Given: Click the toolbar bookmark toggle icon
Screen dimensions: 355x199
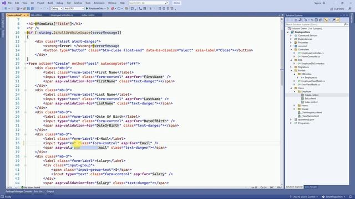Looking at the screenshot, I should [160, 8].
